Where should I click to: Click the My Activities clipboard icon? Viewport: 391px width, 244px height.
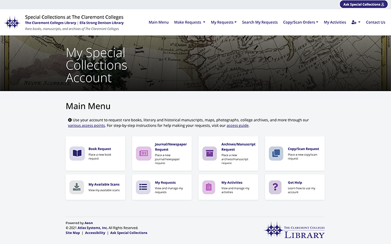coord(210,187)
